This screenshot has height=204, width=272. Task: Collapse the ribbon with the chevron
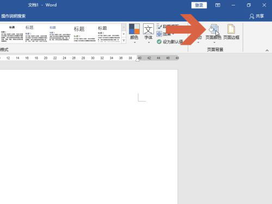click(267, 51)
